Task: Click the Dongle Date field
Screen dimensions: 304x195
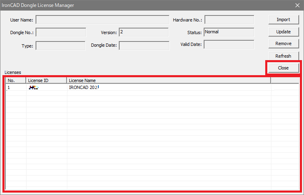Action: click(x=144, y=45)
